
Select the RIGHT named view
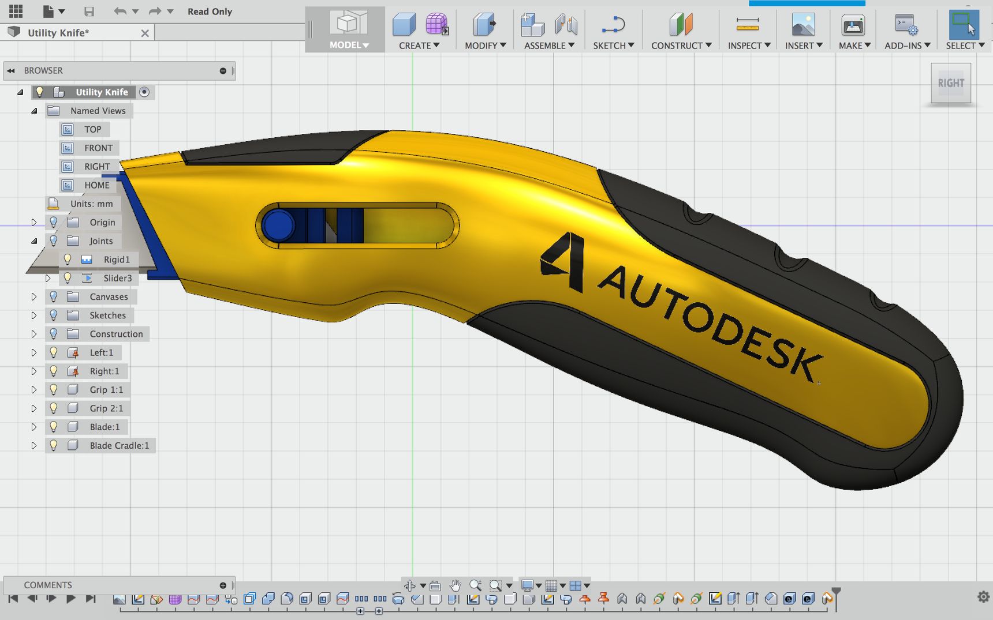97,167
